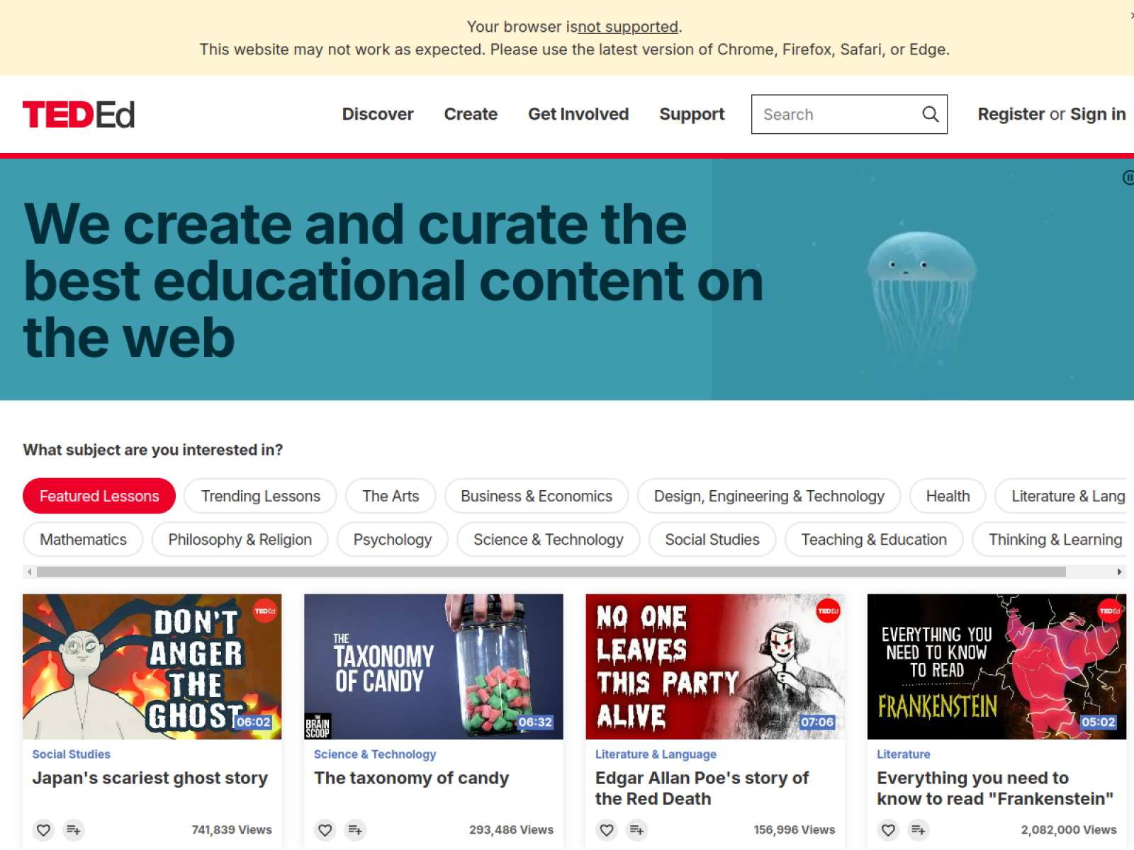Open Edgar Allan Poe's story title link
The width and height of the screenshot is (1134, 850).
[702, 788]
